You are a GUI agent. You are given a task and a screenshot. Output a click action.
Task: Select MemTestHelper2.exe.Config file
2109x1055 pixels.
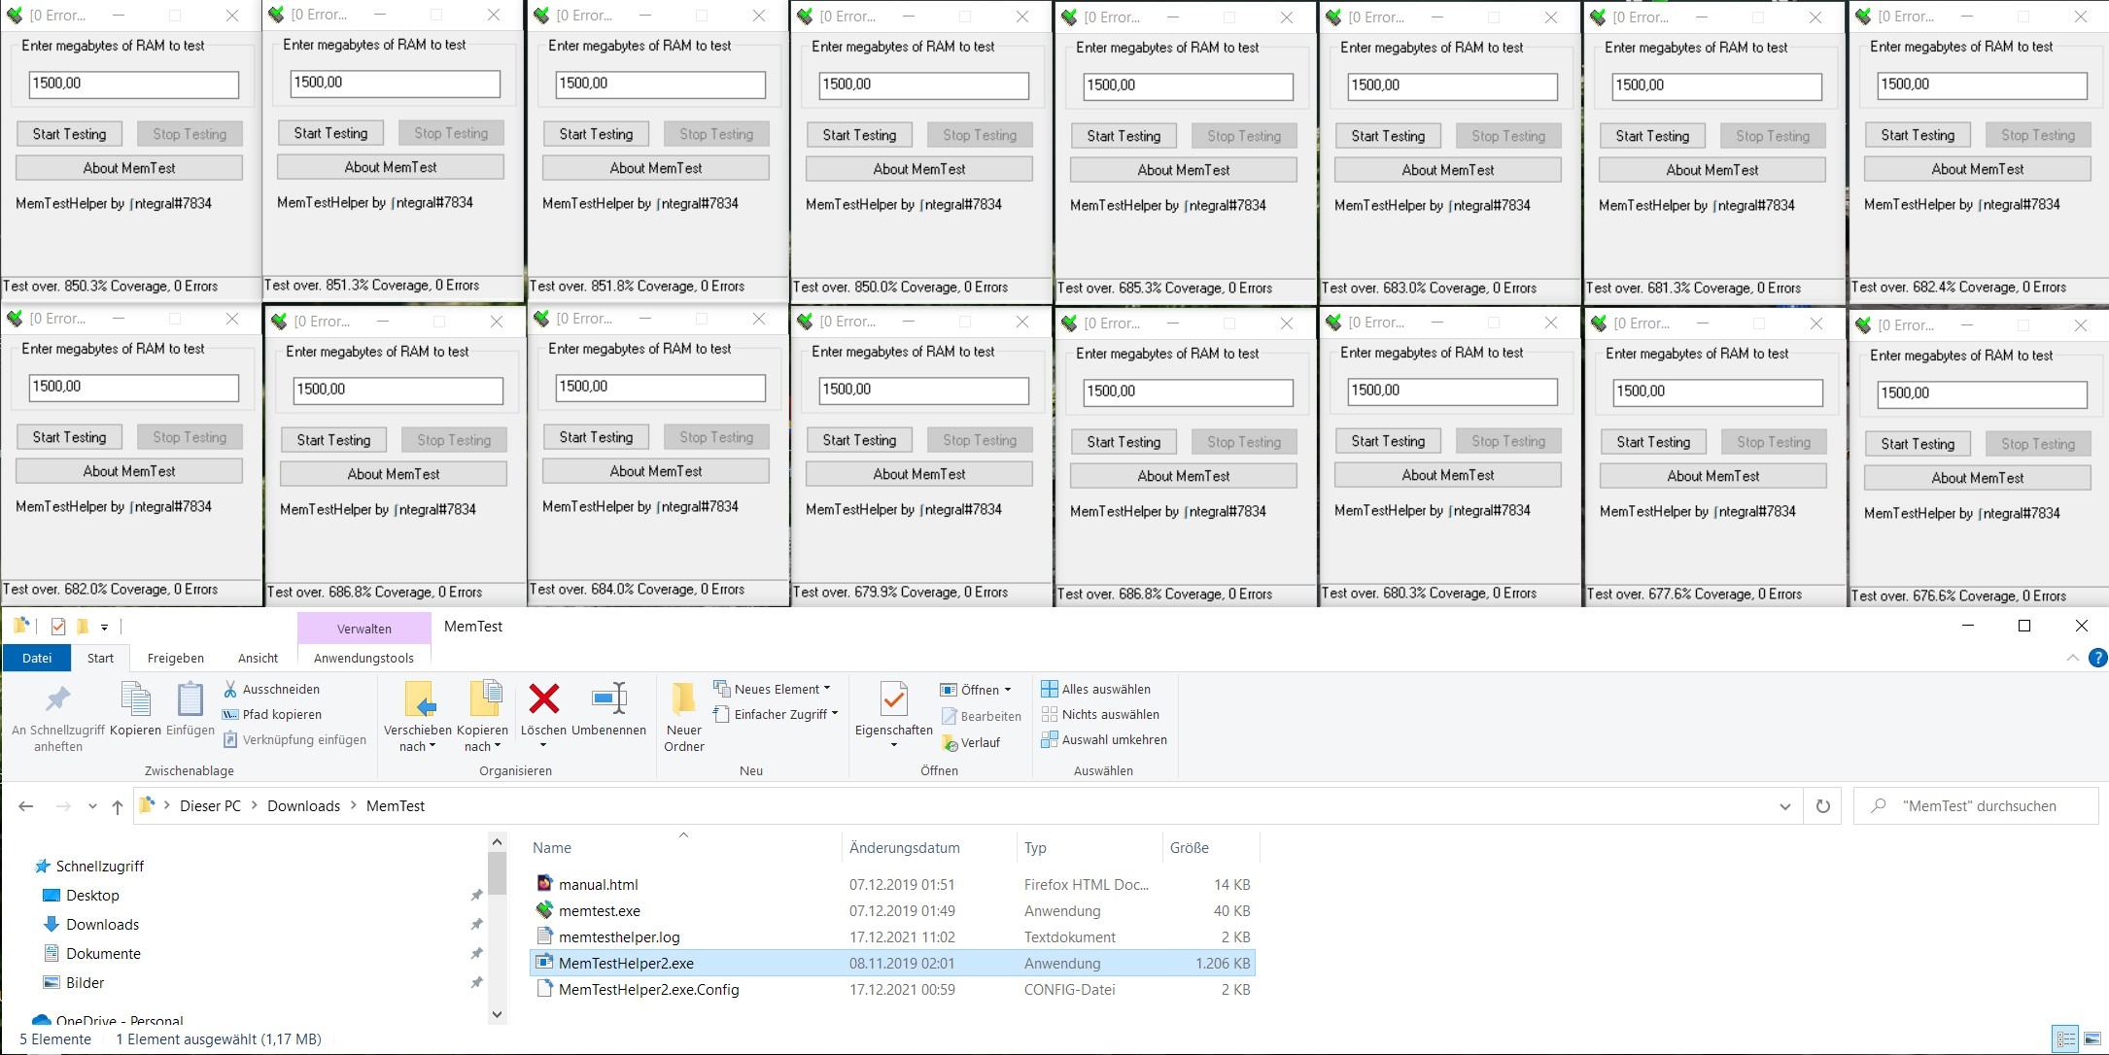point(648,989)
